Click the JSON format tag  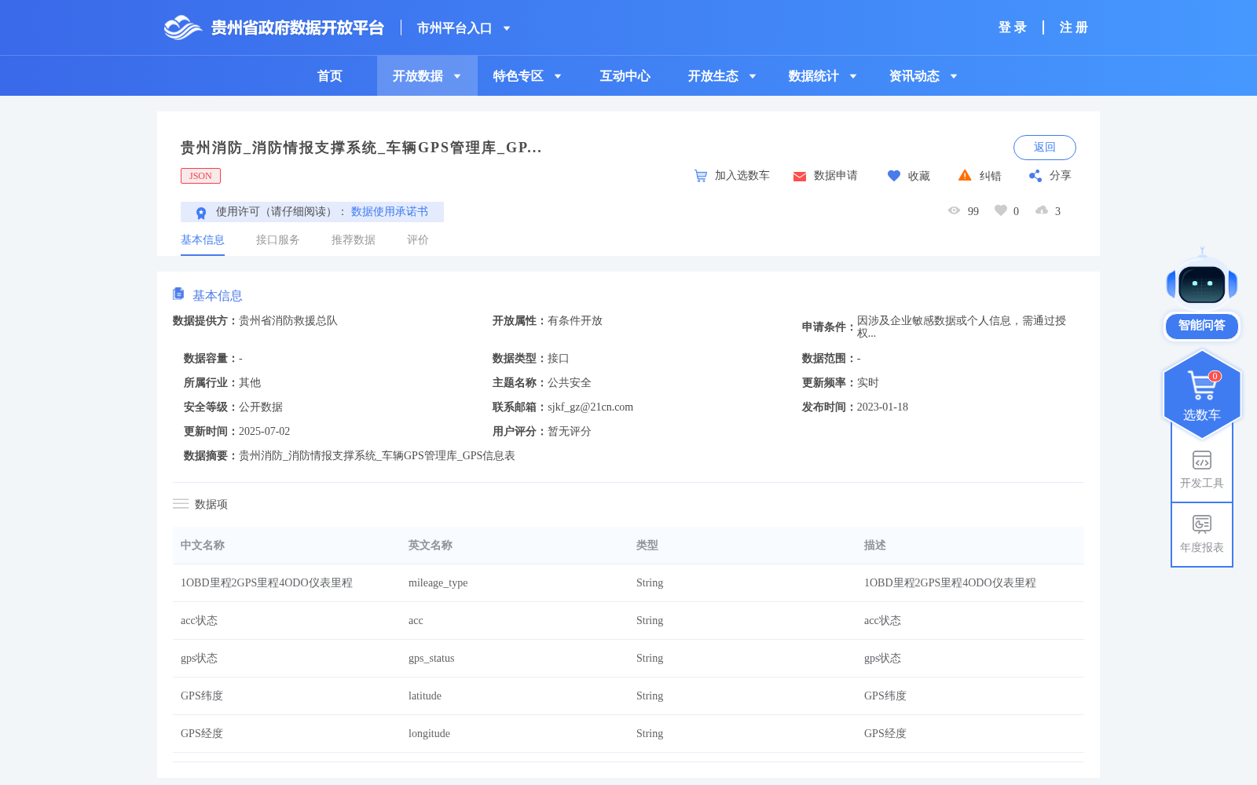coord(200,176)
